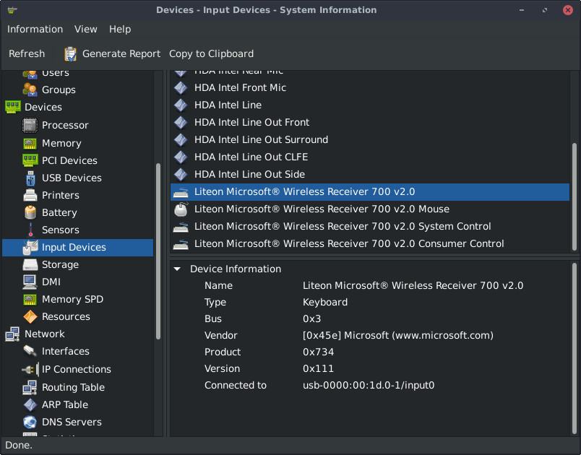Open Battery via its icon
581x455 pixels.
(x=30, y=212)
